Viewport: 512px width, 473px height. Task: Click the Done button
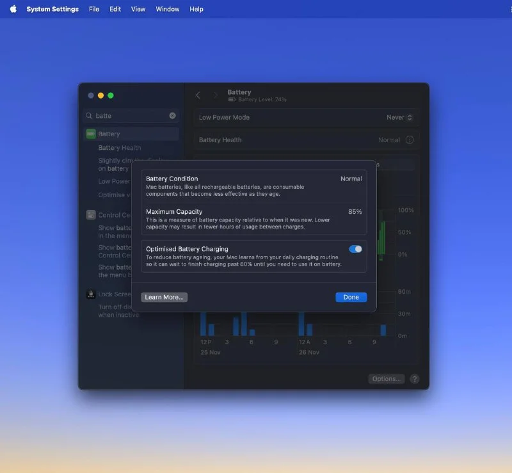[x=351, y=297]
